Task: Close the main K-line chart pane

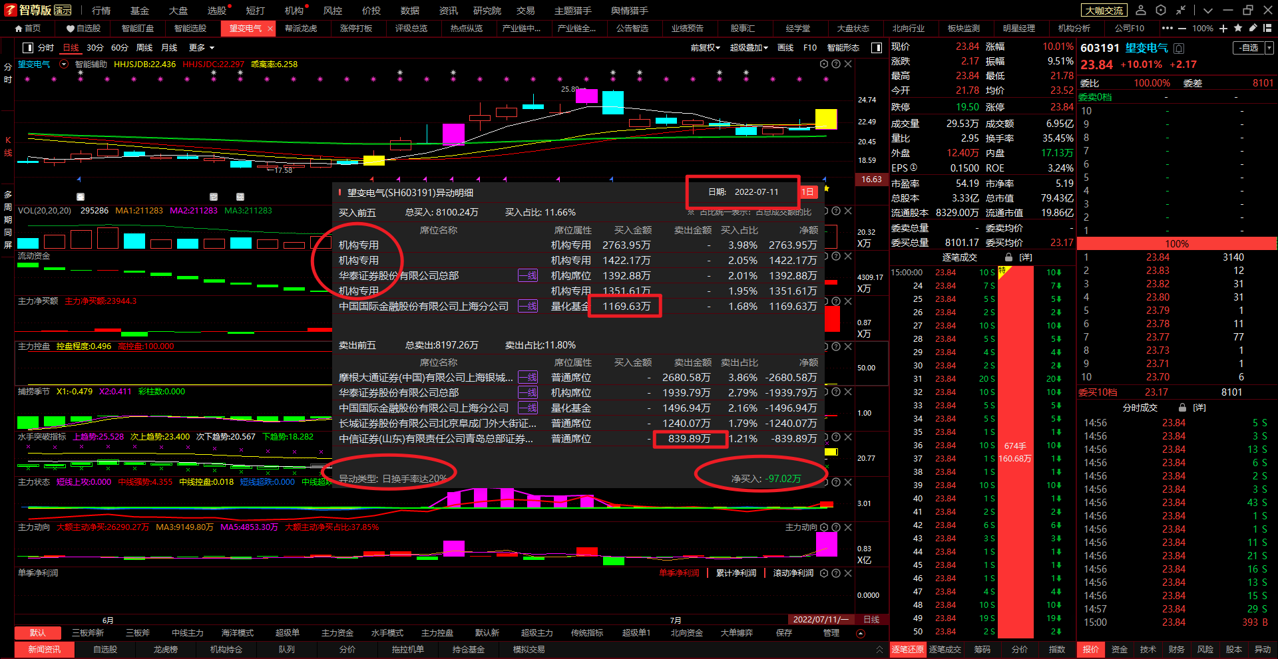Action: (x=848, y=64)
